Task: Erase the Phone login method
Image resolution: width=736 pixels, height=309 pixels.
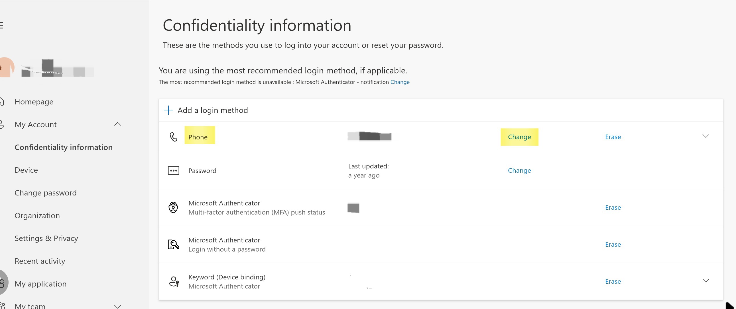Action: point(613,137)
